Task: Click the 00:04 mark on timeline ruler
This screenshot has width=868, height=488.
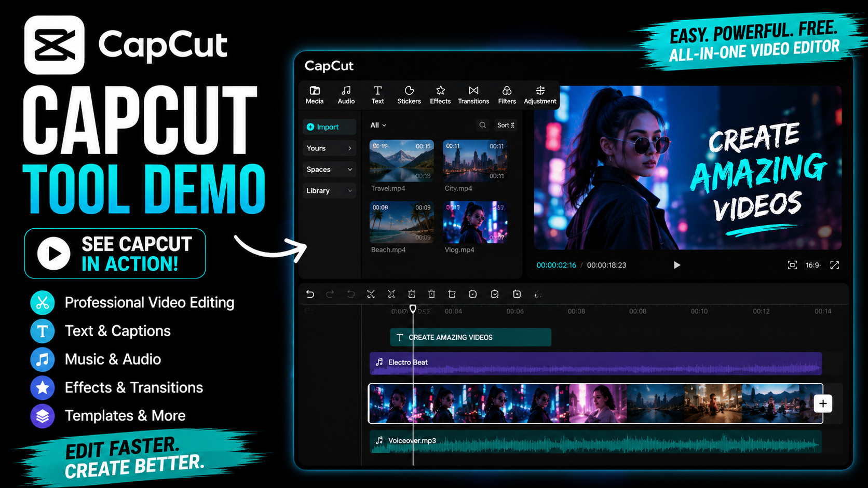Action: click(x=453, y=311)
